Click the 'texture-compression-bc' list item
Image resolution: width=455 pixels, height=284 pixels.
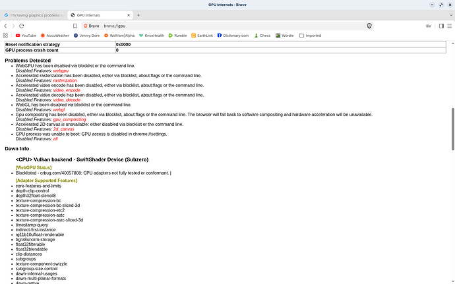tap(38, 200)
